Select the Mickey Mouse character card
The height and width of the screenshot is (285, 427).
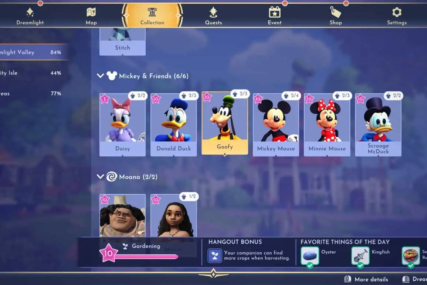276,125
